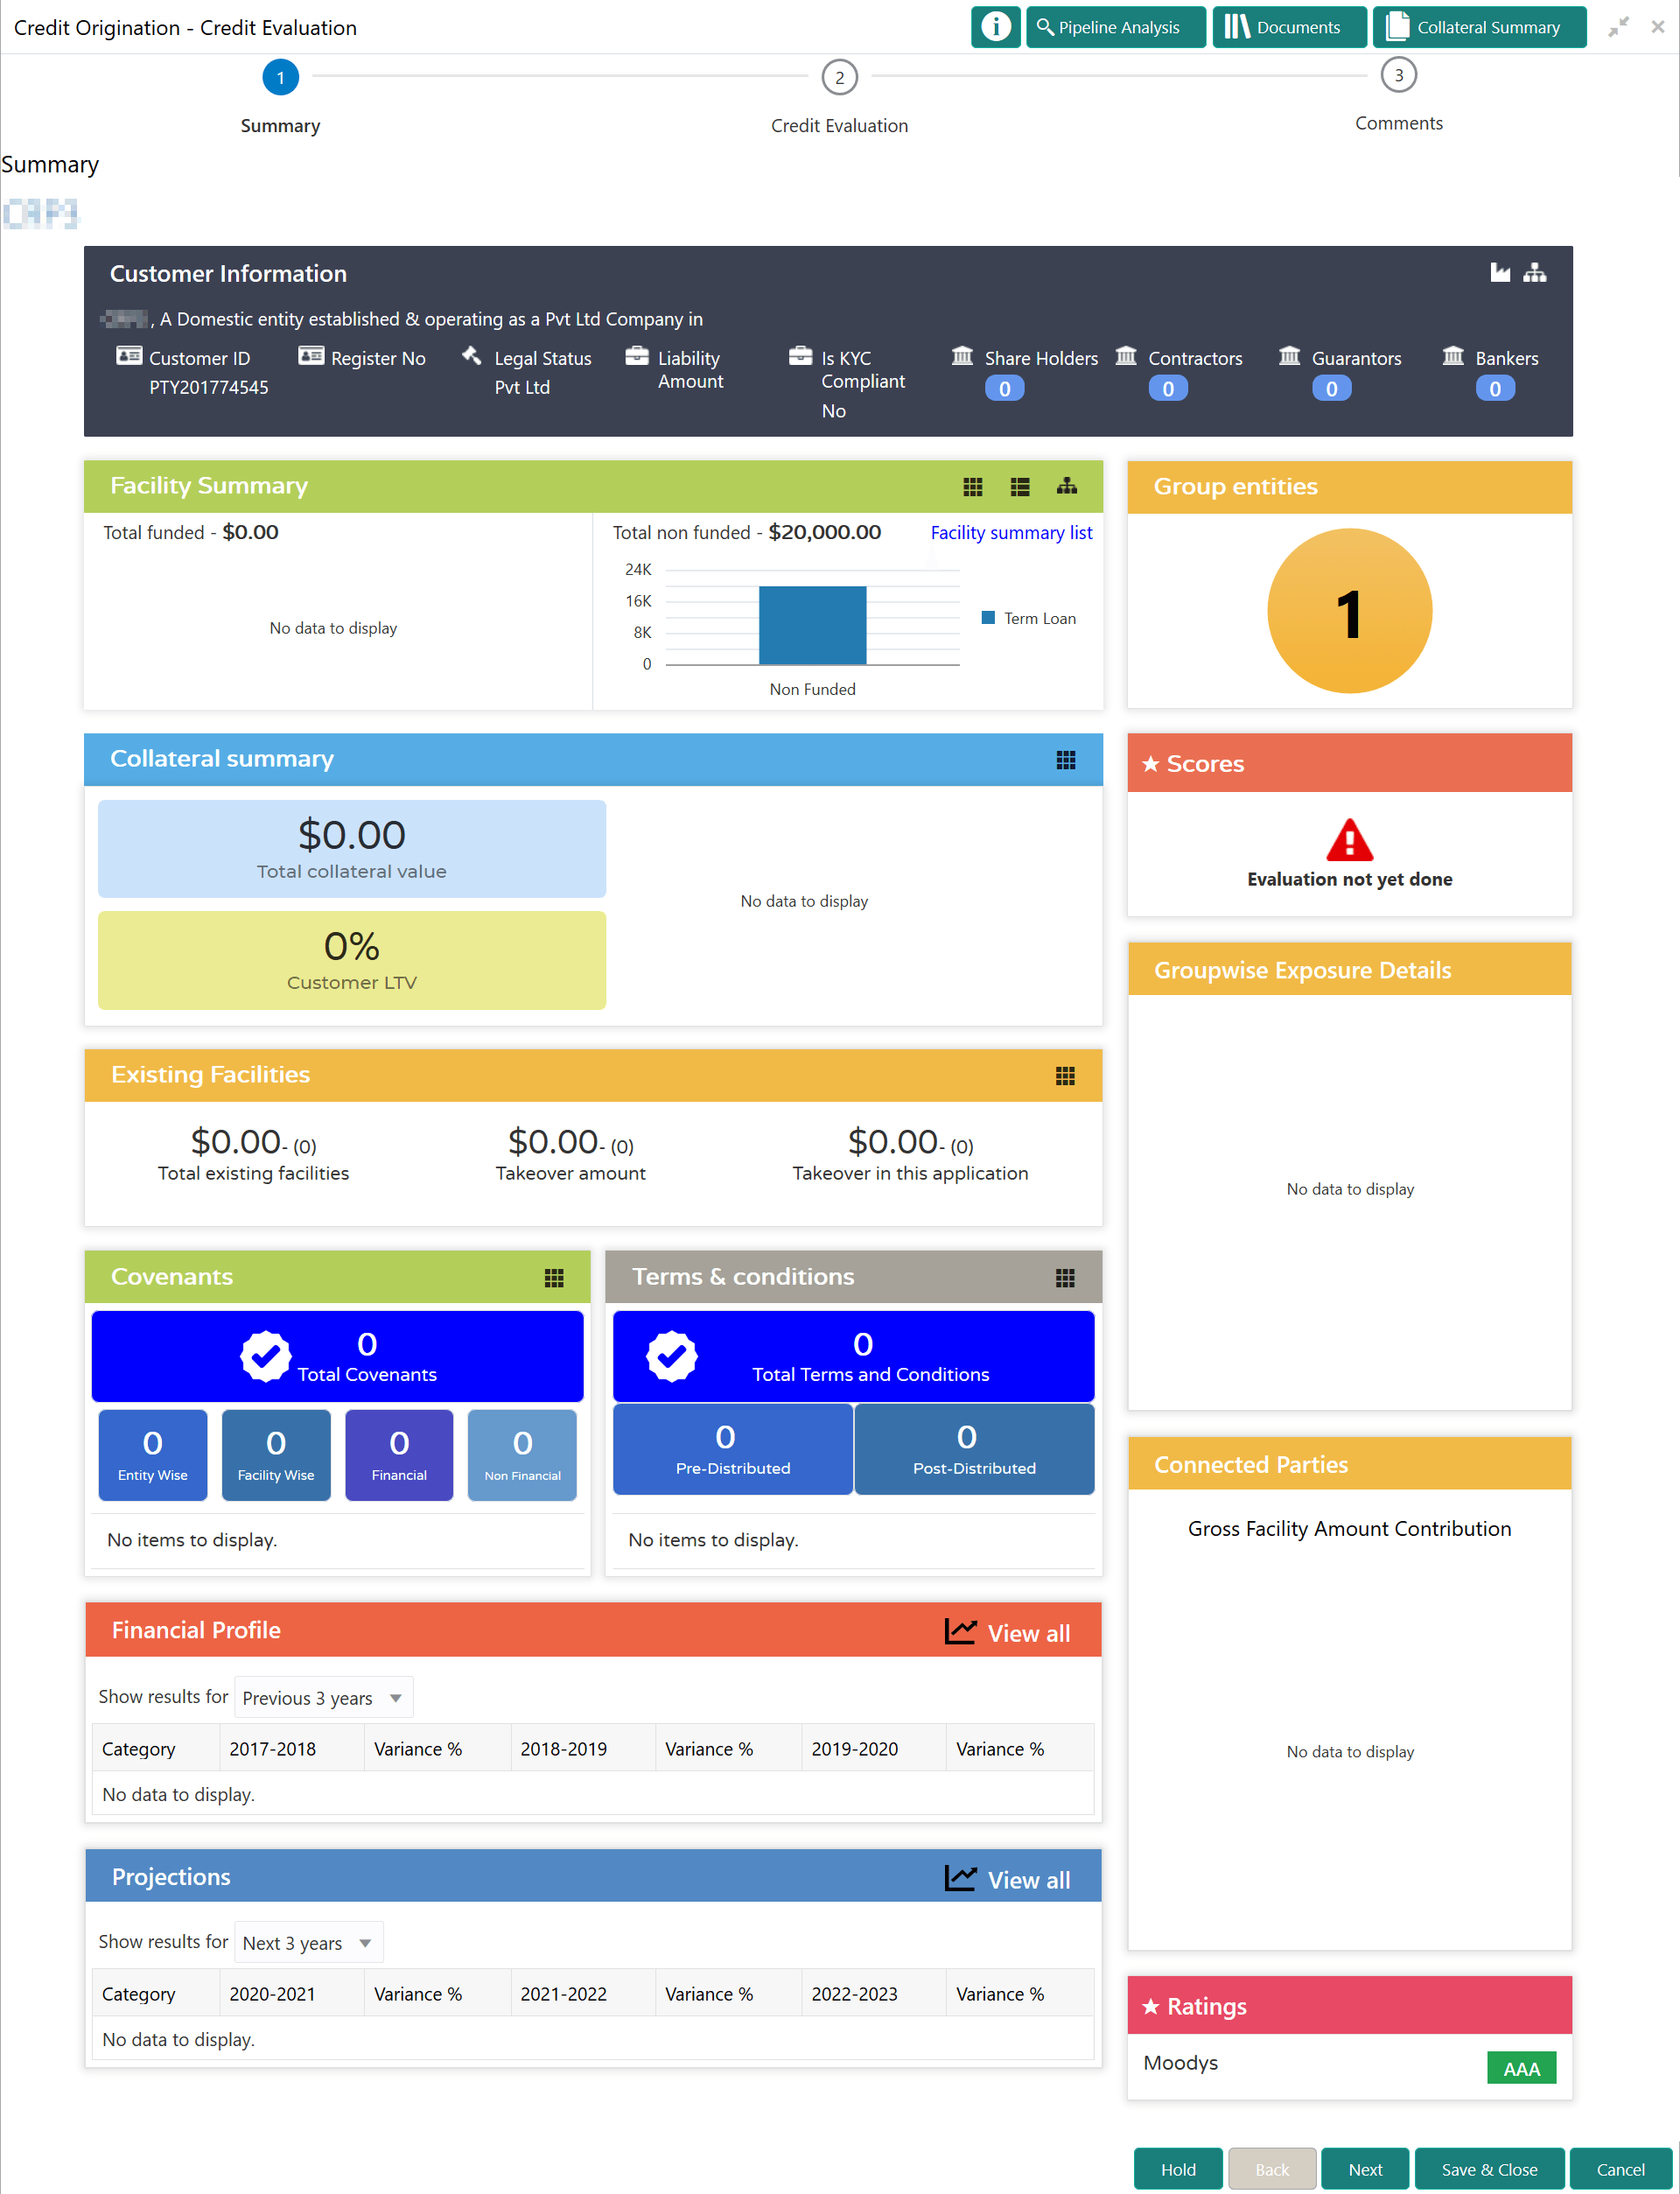Click grid icon in Collateral summary header
Viewport: 1680px width, 2194px height.
click(1066, 760)
